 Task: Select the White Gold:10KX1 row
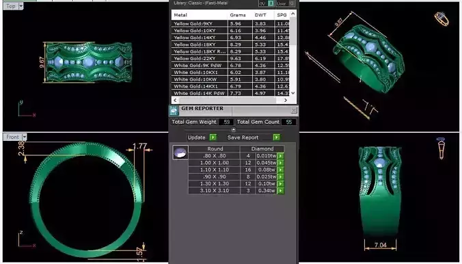pos(231,72)
